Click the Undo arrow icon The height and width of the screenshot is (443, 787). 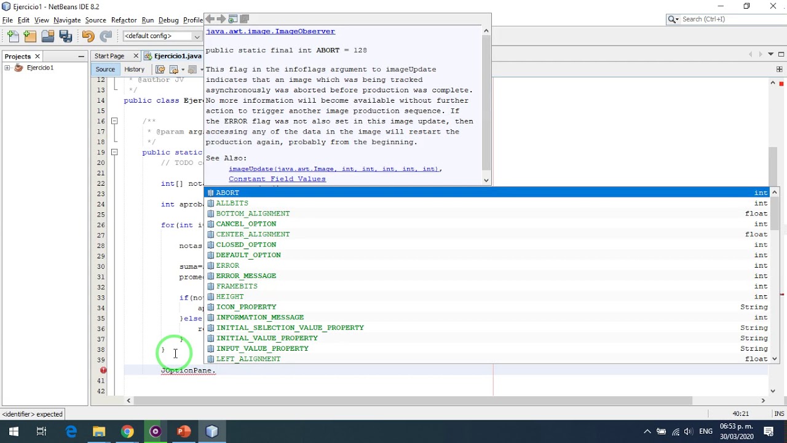pyautogui.click(x=88, y=36)
